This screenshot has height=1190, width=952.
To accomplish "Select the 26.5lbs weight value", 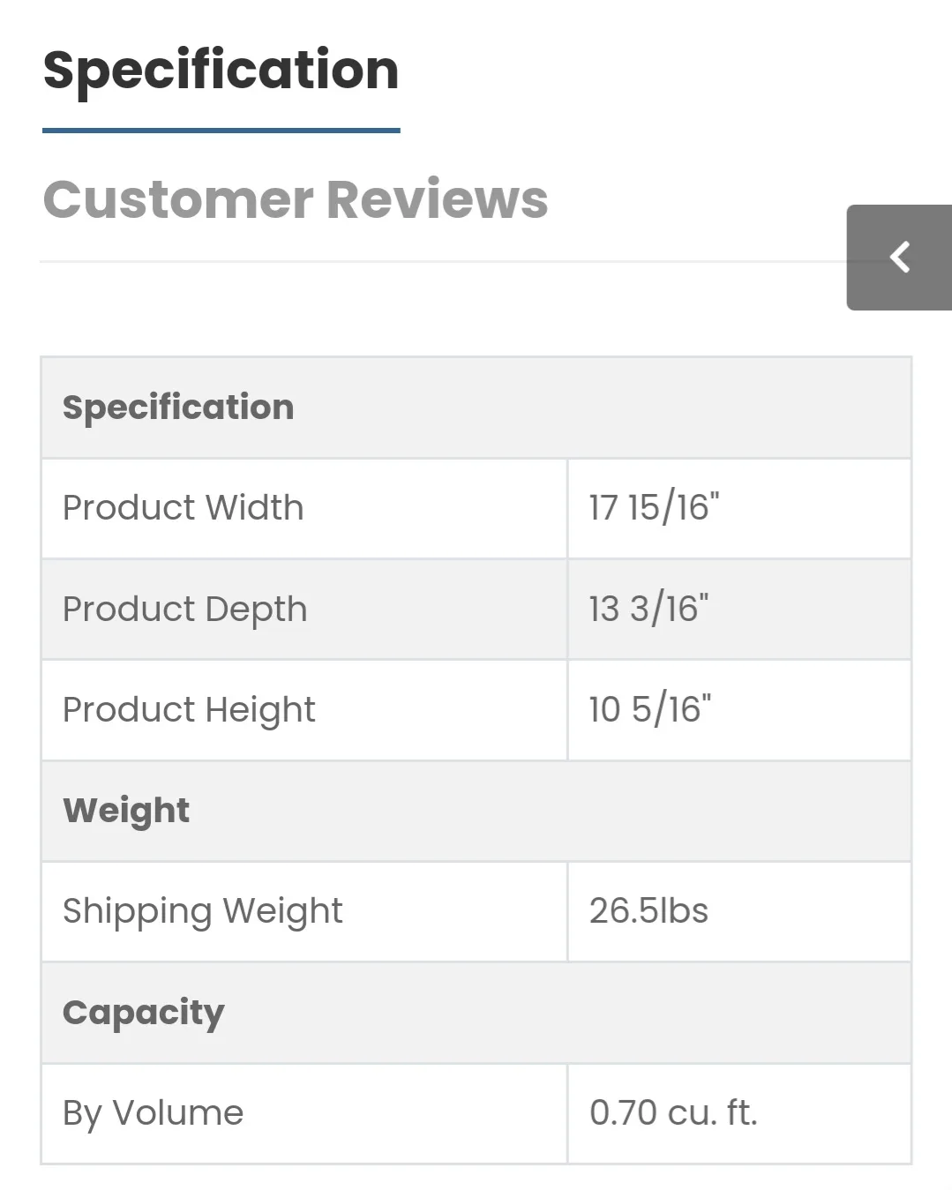I will click(648, 911).
